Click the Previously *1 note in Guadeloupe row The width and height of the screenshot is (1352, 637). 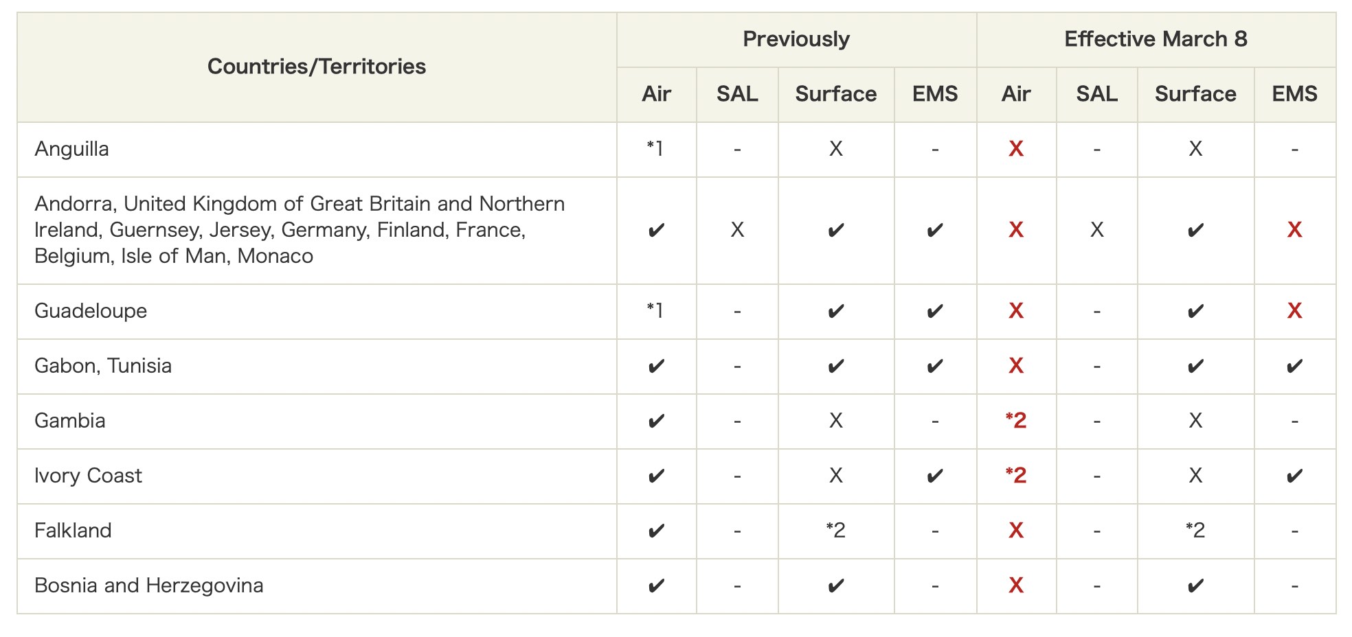655,310
